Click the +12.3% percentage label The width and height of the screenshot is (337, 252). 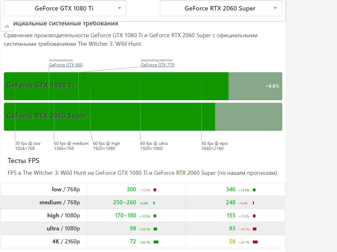145,216
